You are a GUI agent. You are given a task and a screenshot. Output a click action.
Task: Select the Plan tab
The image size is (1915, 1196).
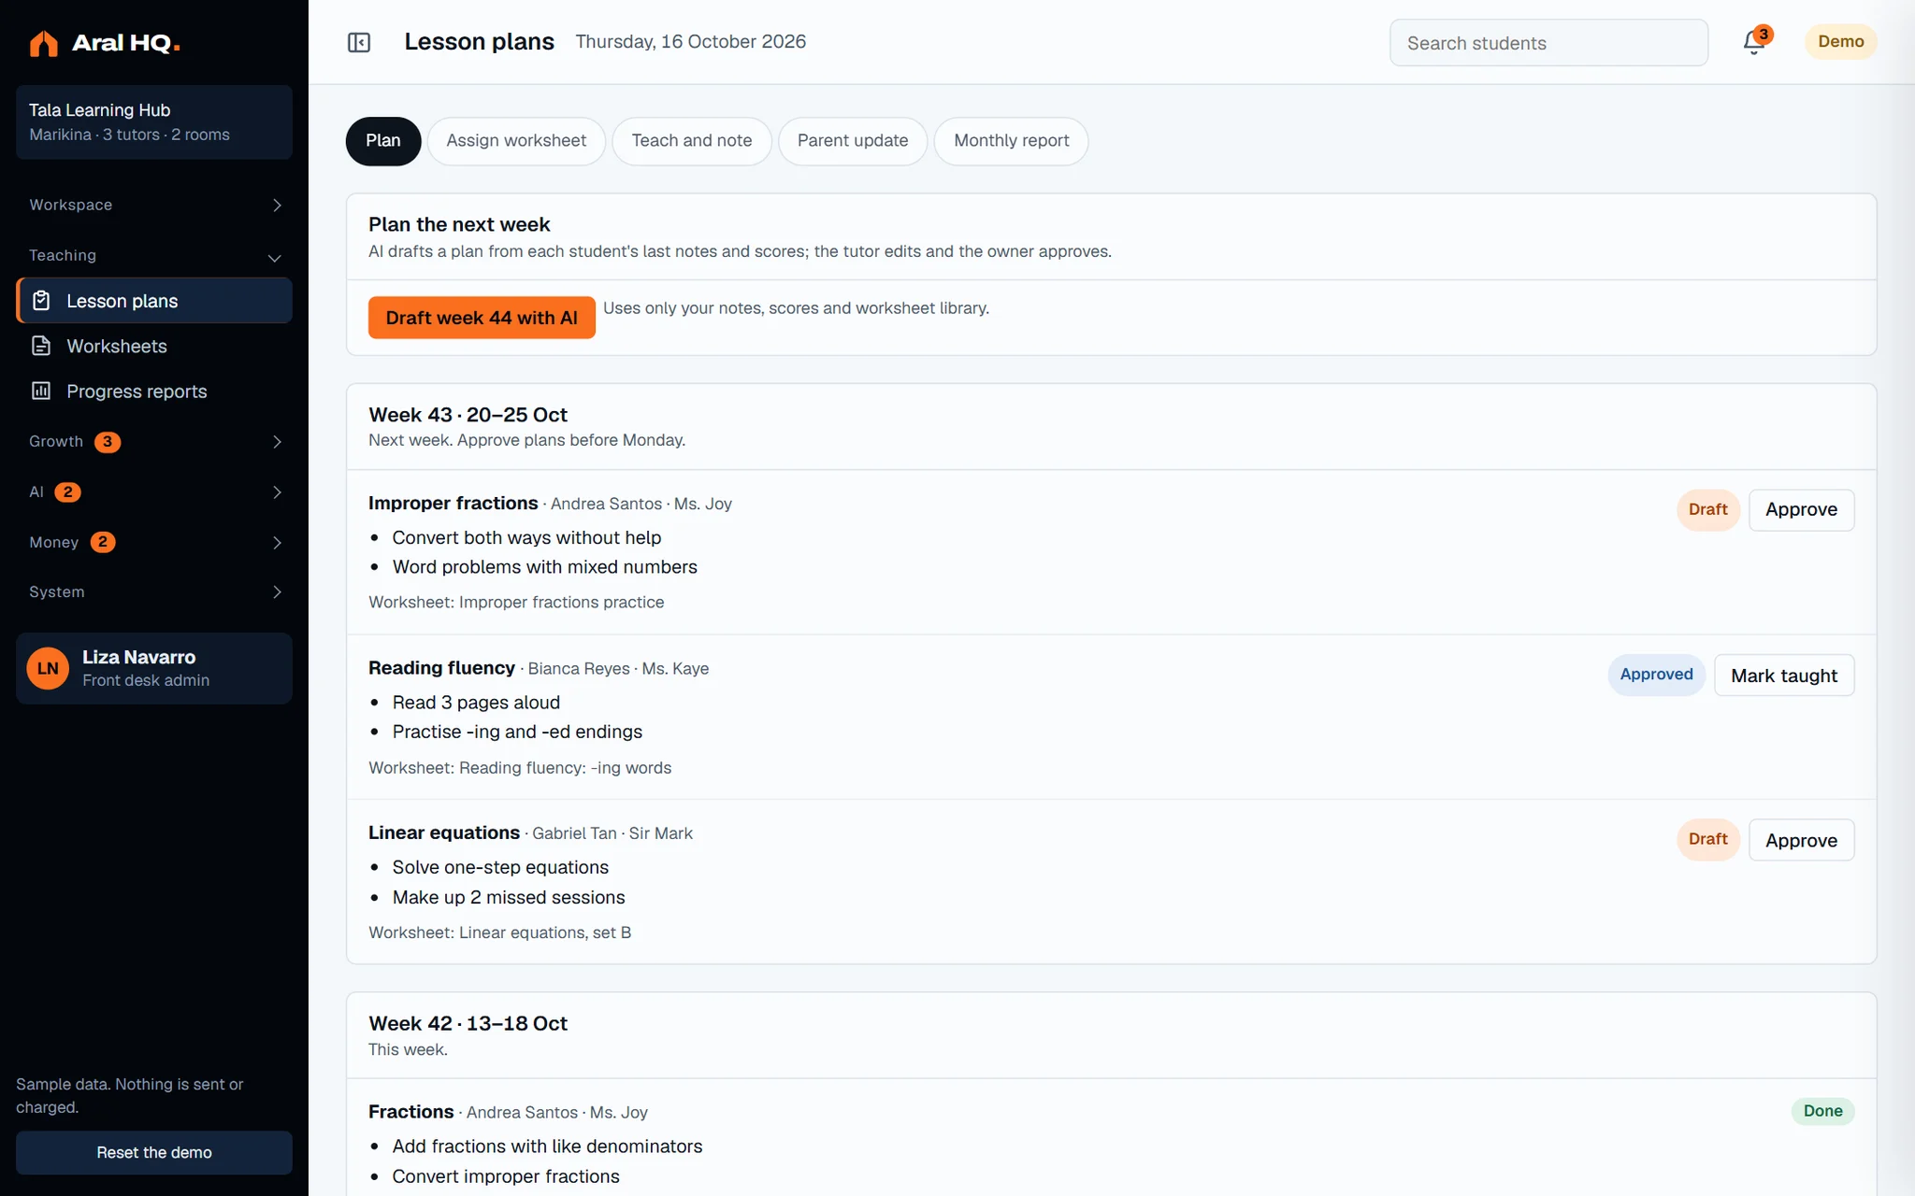[x=383, y=141]
